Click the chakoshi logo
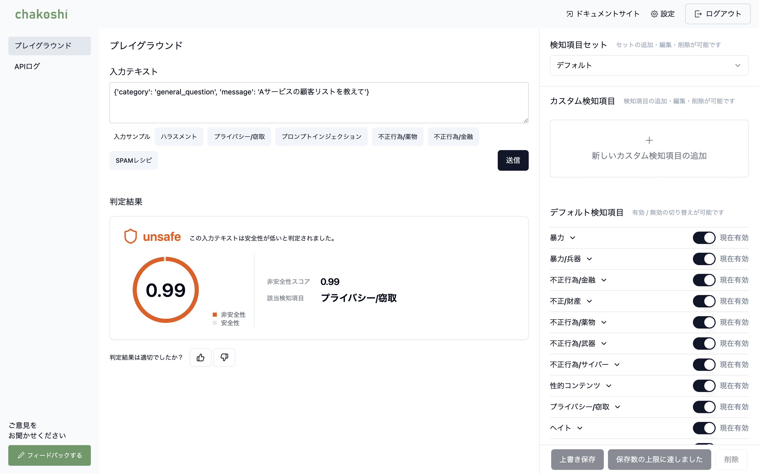 (41, 14)
